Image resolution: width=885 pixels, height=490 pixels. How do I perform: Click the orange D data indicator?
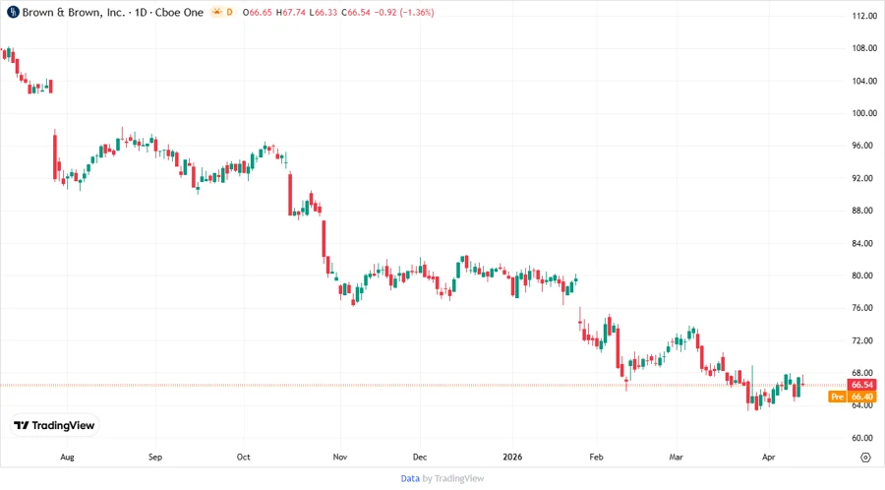pos(230,12)
